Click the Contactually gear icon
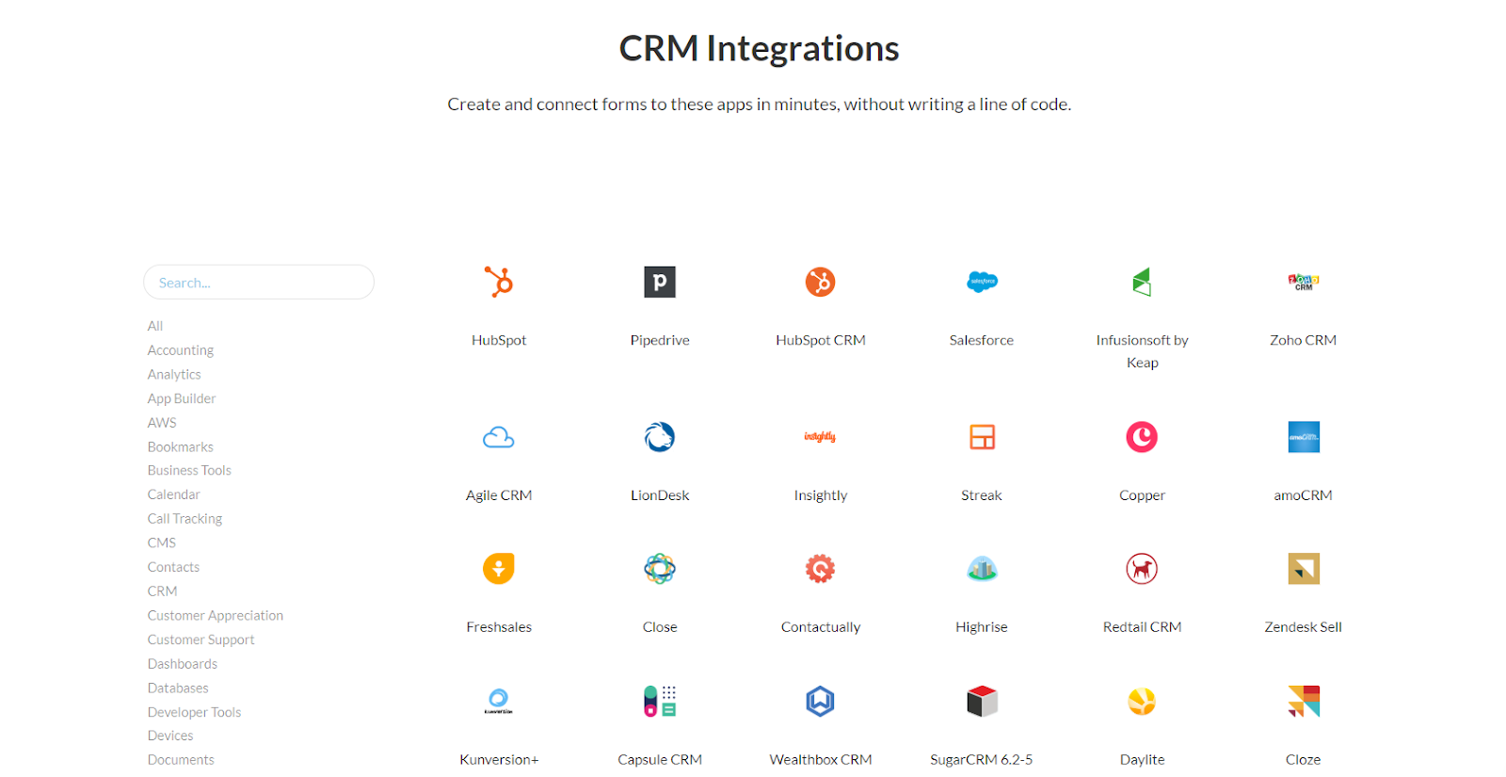Viewport: 1506px width, 777px height. click(x=821, y=569)
